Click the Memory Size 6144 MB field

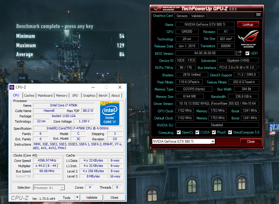click(x=189, y=96)
